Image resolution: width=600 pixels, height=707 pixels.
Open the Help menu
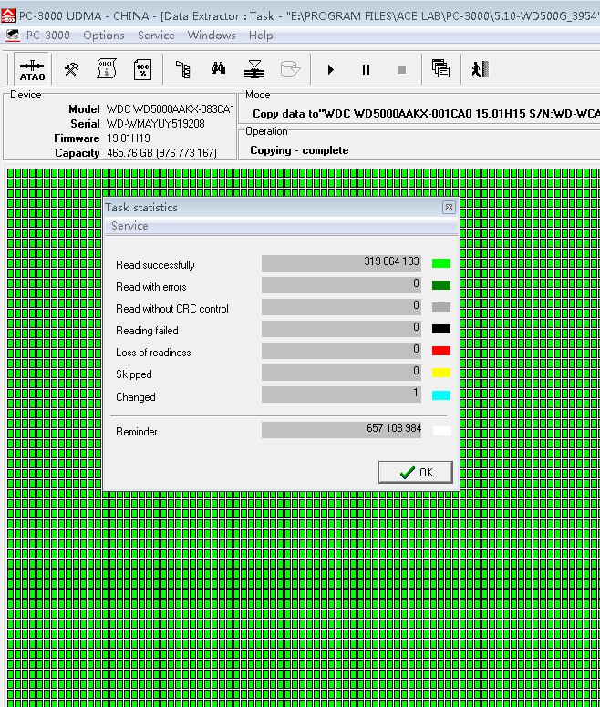tap(261, 36)
